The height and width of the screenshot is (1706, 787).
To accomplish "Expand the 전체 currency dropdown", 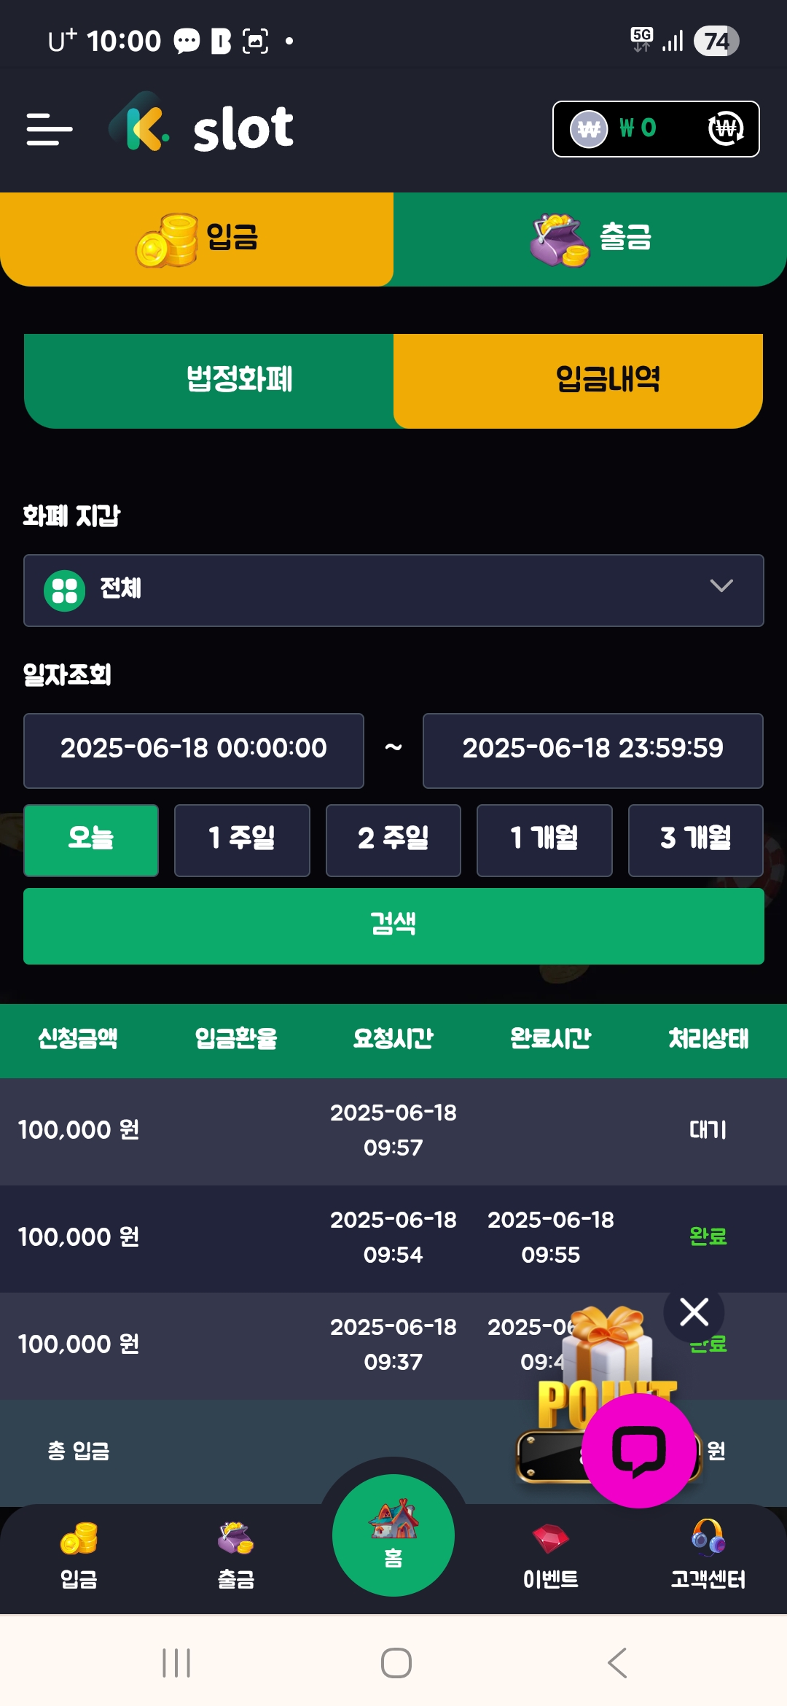I will (x=393, y=590).
